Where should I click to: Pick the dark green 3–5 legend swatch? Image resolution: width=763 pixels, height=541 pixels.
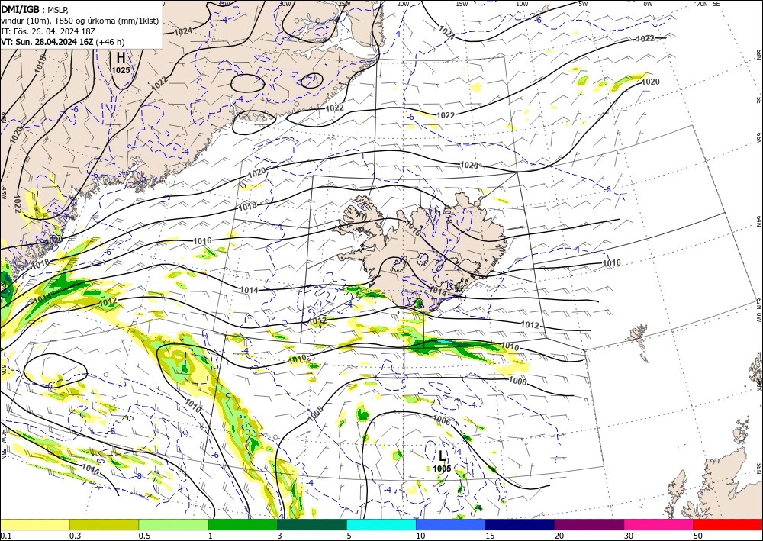pyautogui.click(x=312, y=524)
